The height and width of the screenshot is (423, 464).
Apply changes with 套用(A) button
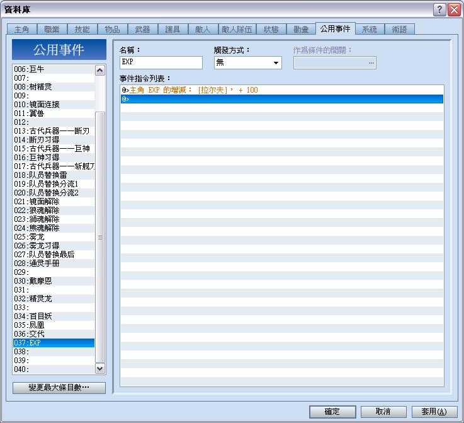click(434, 412)
